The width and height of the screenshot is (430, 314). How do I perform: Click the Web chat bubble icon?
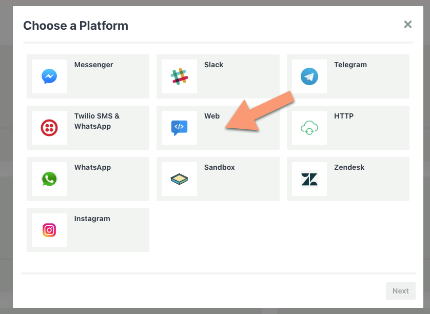(x=179, y=127)
